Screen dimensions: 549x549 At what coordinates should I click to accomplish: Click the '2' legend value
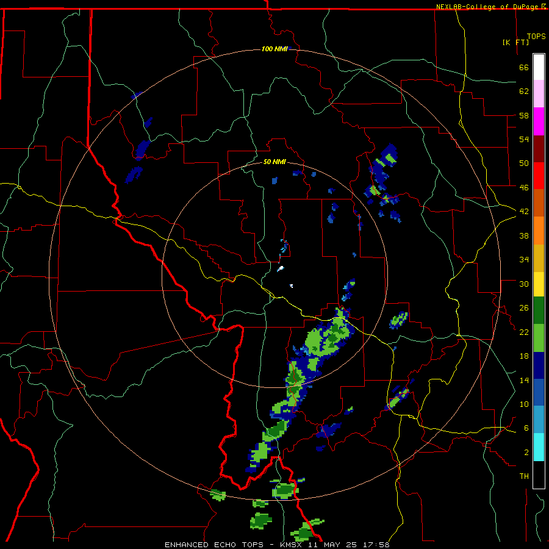click(526, 453)
